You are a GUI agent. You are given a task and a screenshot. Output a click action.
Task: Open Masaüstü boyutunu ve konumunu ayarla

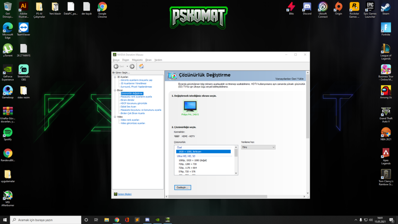pyautogui.click(x=141, y=110)
